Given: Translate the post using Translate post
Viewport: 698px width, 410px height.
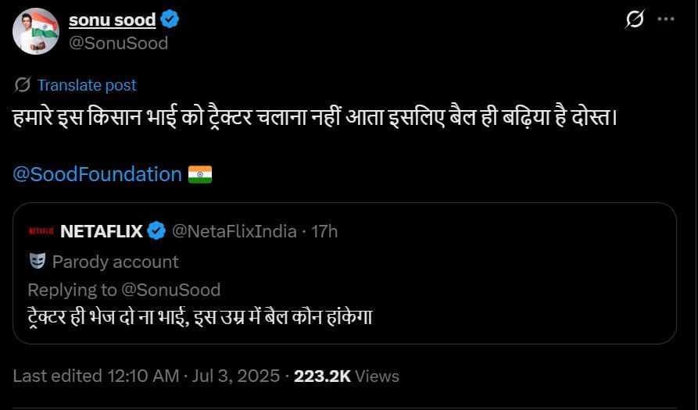Looking at the screenshot, I should tap(86, 85).
